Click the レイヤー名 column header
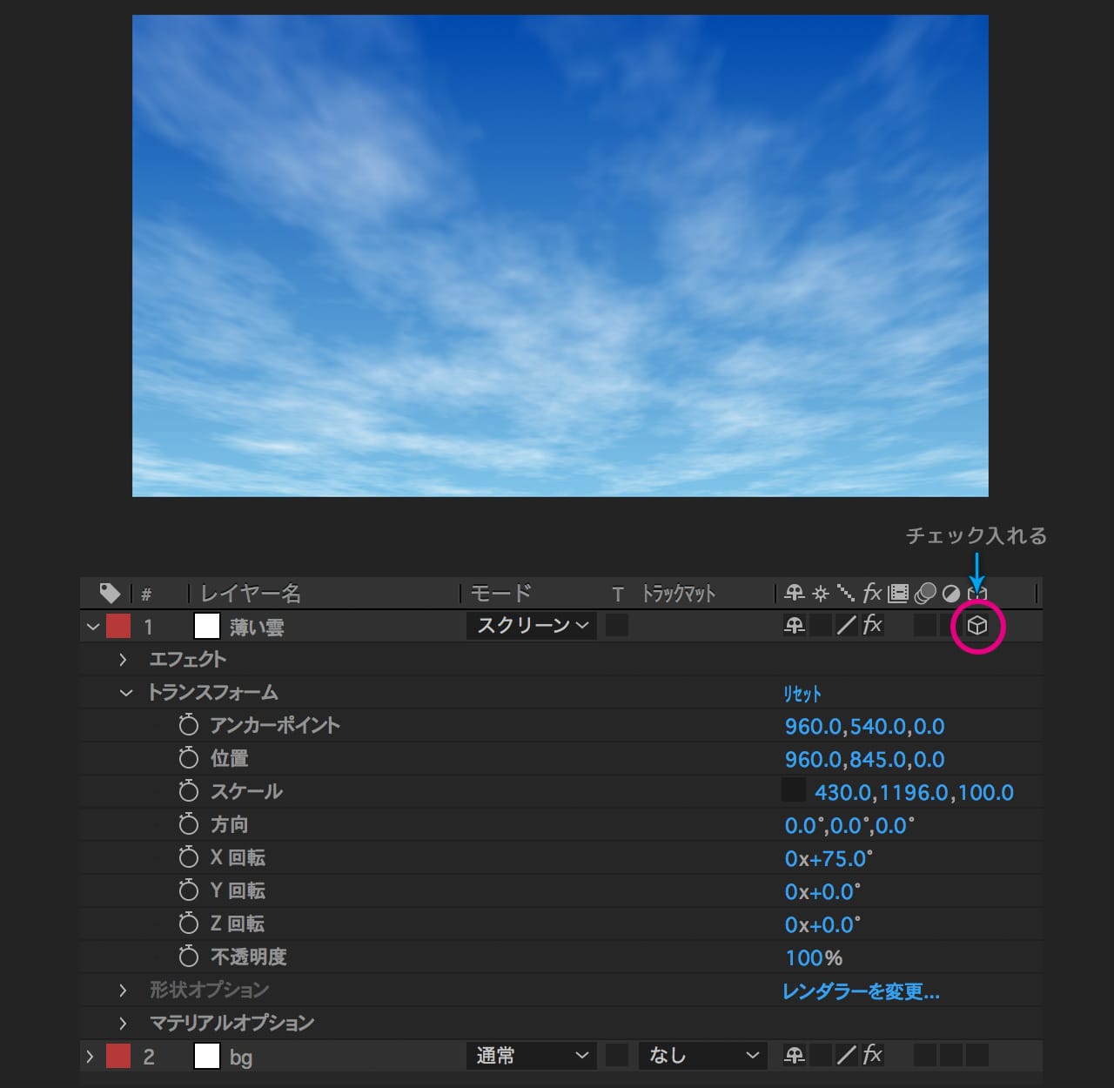This screenshot has width=1114, height=1088. click(251, 594)
